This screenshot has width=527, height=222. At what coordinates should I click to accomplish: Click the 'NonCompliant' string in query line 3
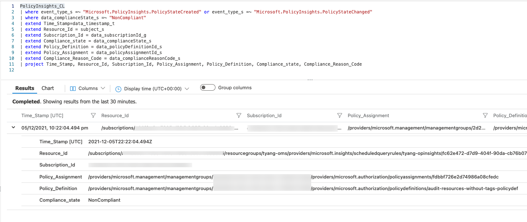[128, 18]
